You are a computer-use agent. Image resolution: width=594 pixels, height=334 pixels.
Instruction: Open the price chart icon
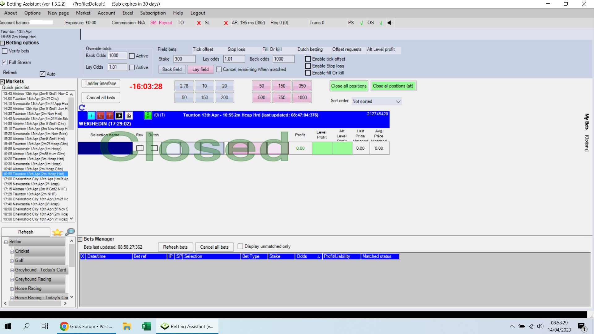129,115
